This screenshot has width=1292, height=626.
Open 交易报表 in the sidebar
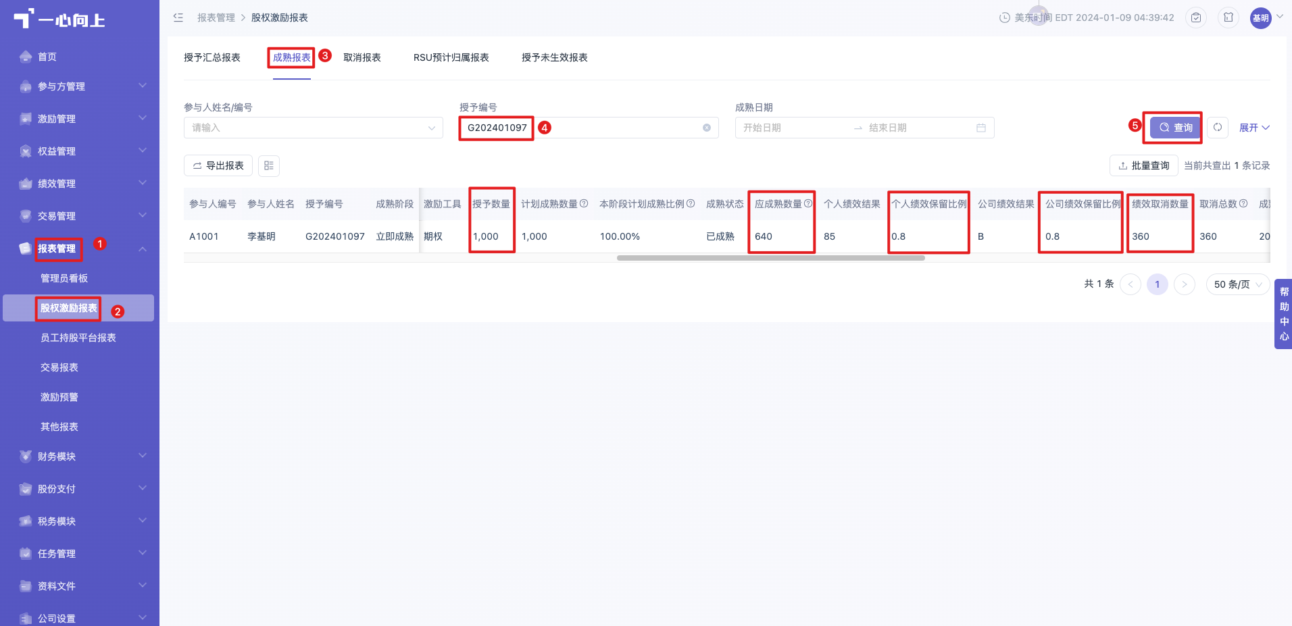(x=59, y=367)
